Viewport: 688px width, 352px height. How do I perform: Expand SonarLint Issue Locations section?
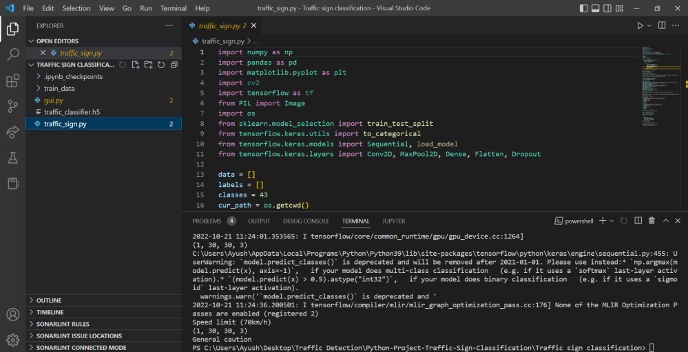(104, 335)
